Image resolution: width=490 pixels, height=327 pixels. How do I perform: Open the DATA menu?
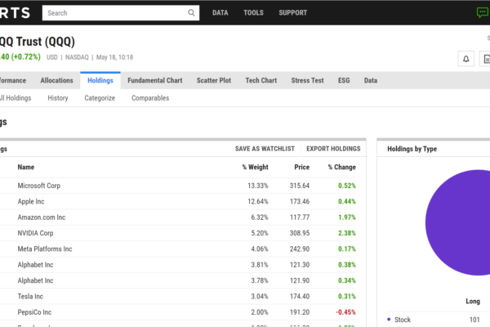(220, 13)
